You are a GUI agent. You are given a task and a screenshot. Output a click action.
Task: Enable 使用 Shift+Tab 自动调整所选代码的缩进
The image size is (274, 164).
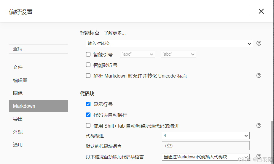pos(88,126)
